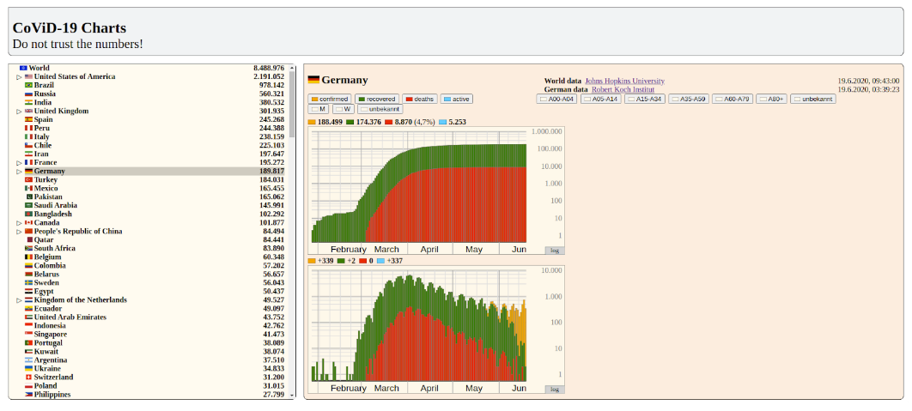Open the Robert Koch Institut link
Image resolution: width=912 pixels, height=411 pixels.
click(623, 89)
